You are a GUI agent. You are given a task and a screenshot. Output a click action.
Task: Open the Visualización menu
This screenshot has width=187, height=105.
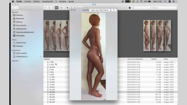point(48,1)
